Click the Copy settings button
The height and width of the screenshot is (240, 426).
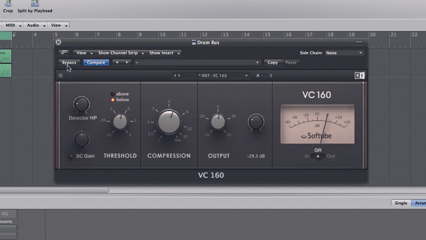[x=272, y=62]
